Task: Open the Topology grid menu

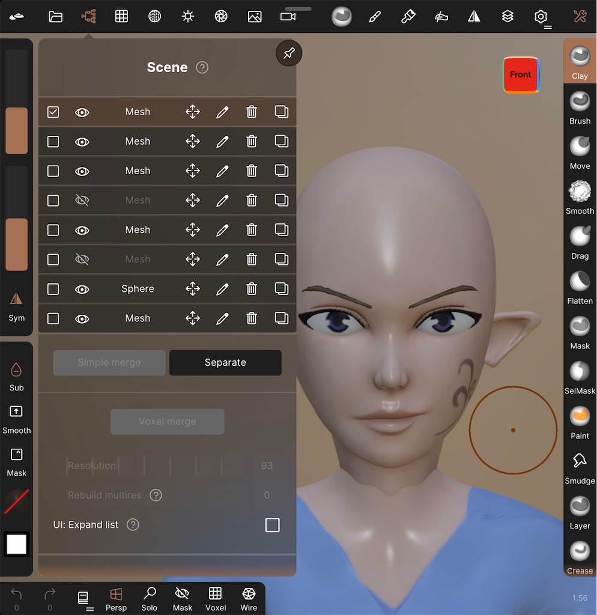Action: (121, 16)
